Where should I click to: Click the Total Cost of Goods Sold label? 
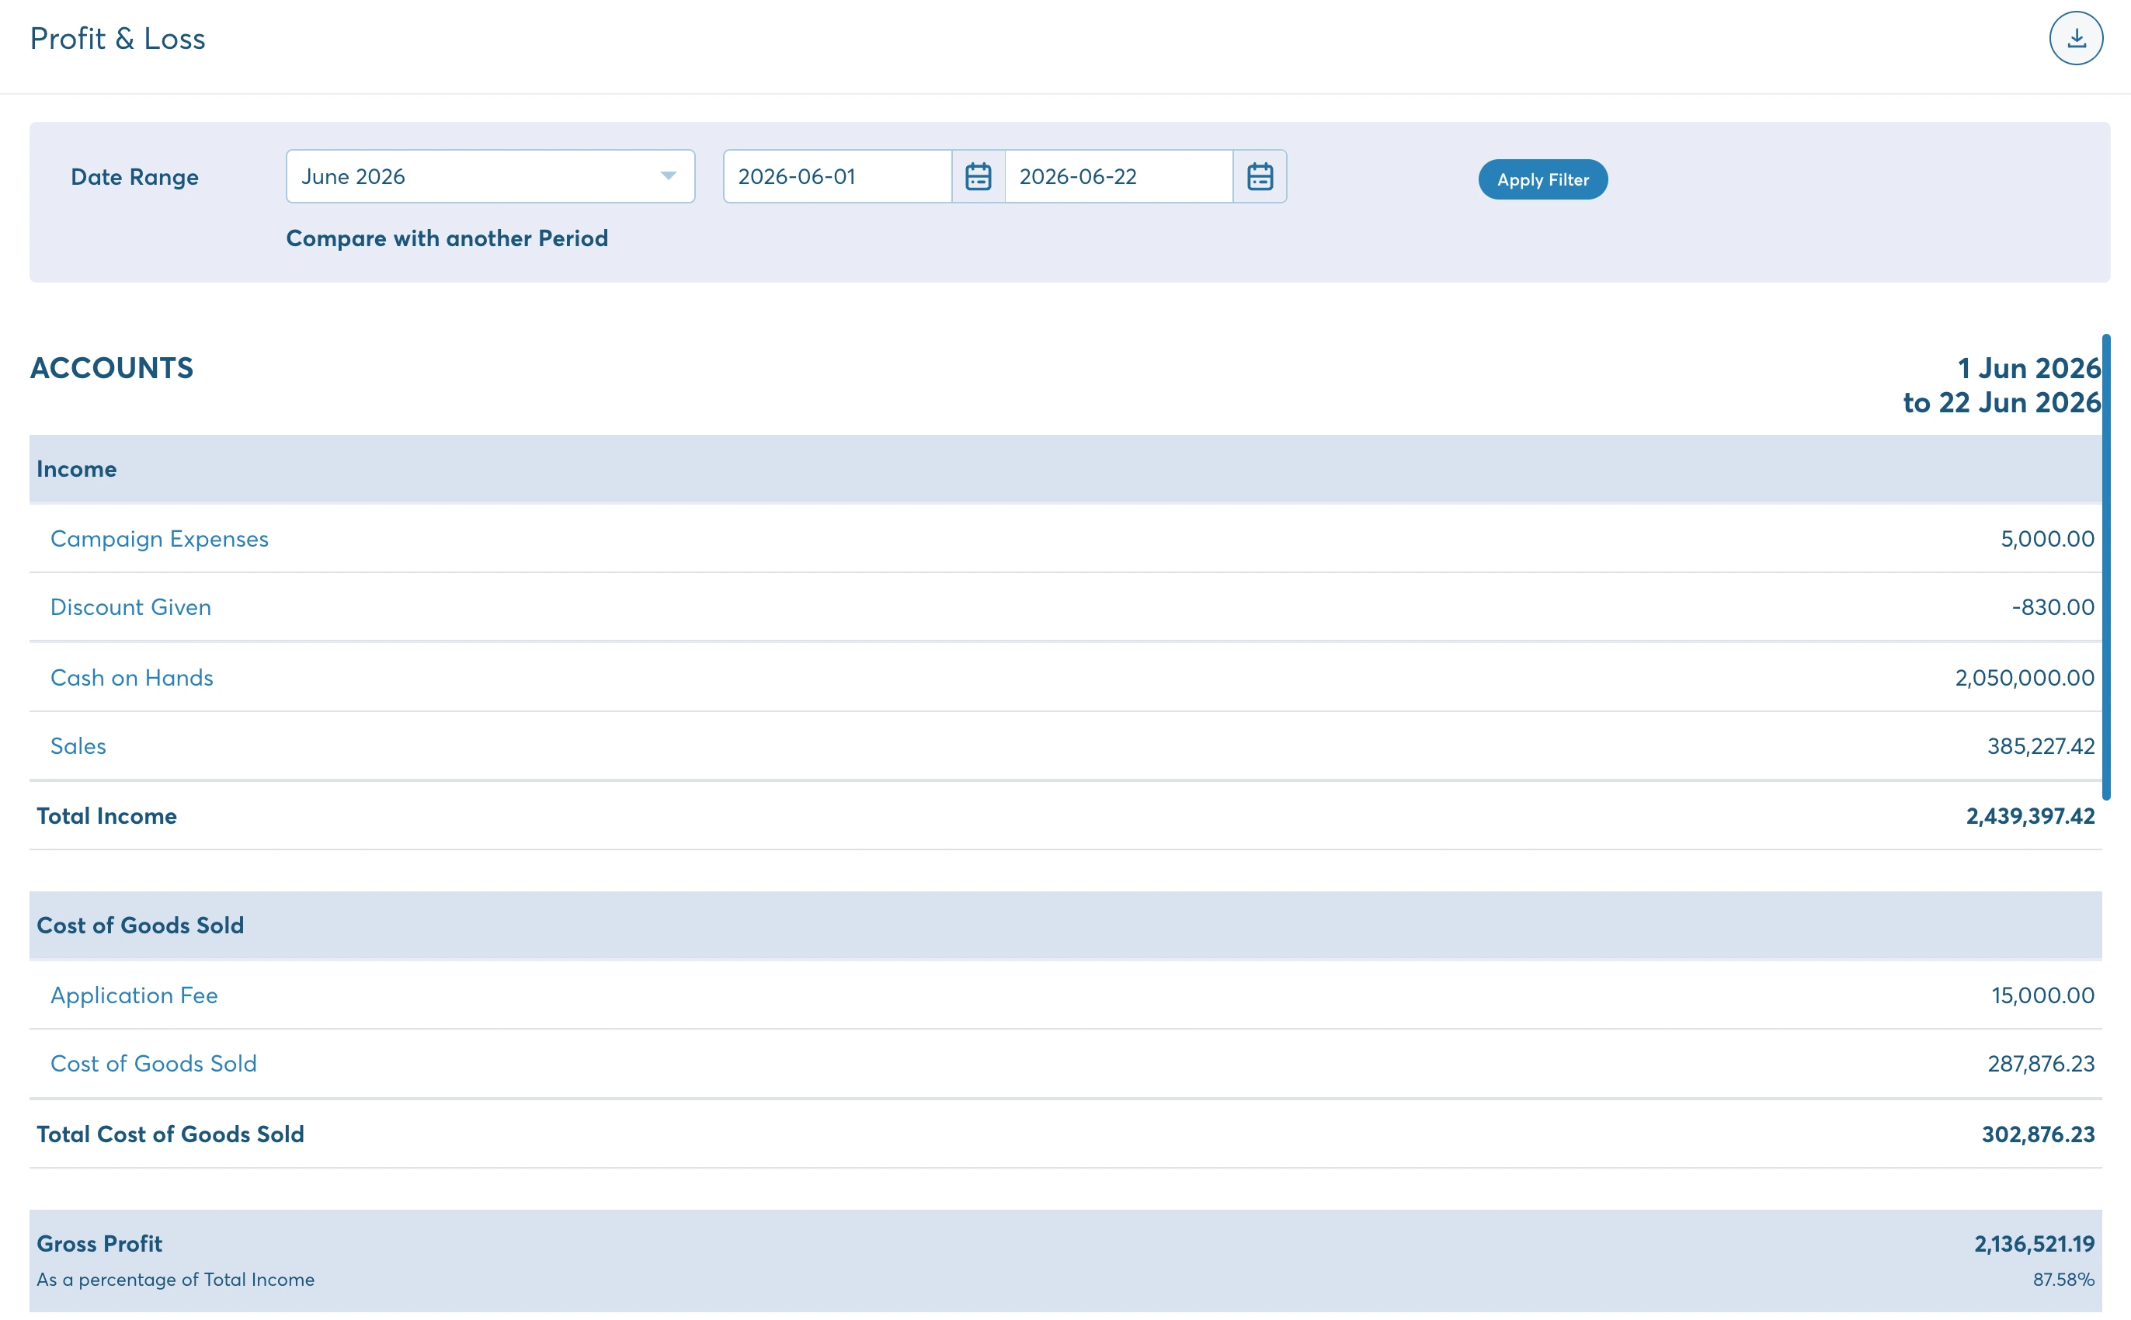click(x=170, y=1134)
